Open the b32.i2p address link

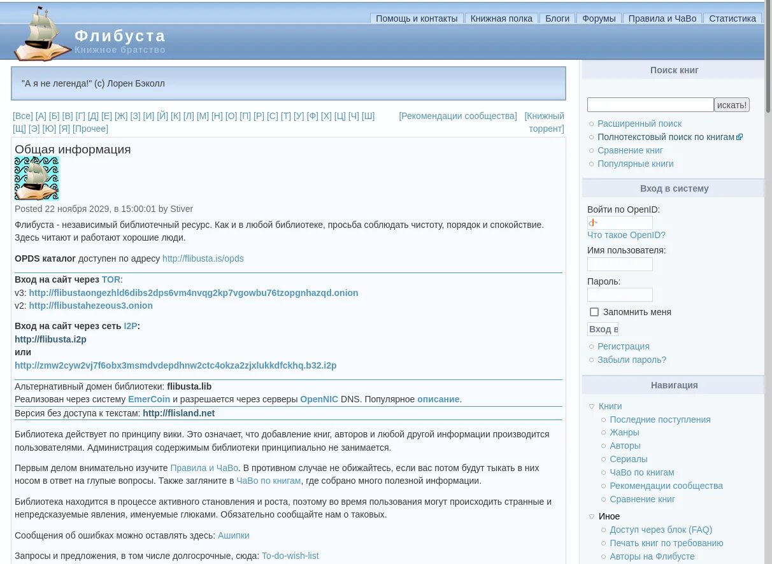coord(176,365)
